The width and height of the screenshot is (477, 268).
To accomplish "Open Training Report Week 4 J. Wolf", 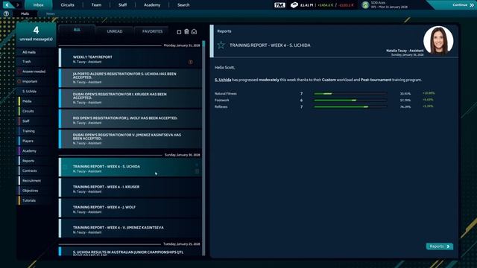I will [130, 208].
